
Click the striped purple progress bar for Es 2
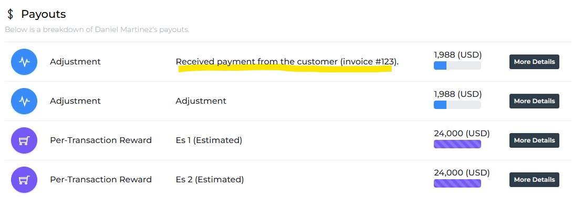457,183
